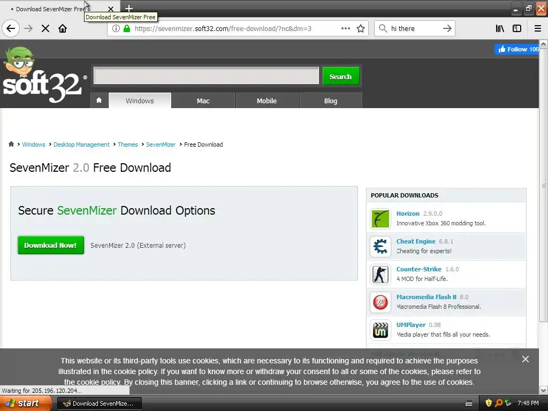Click the browser forward arrow
Image resolution: width=548 pixels, height=411 pixels.
click(28, 28)
